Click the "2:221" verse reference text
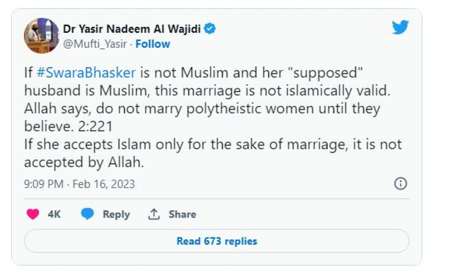This screenshot has width=456, height=273. (x=95, y=127)
